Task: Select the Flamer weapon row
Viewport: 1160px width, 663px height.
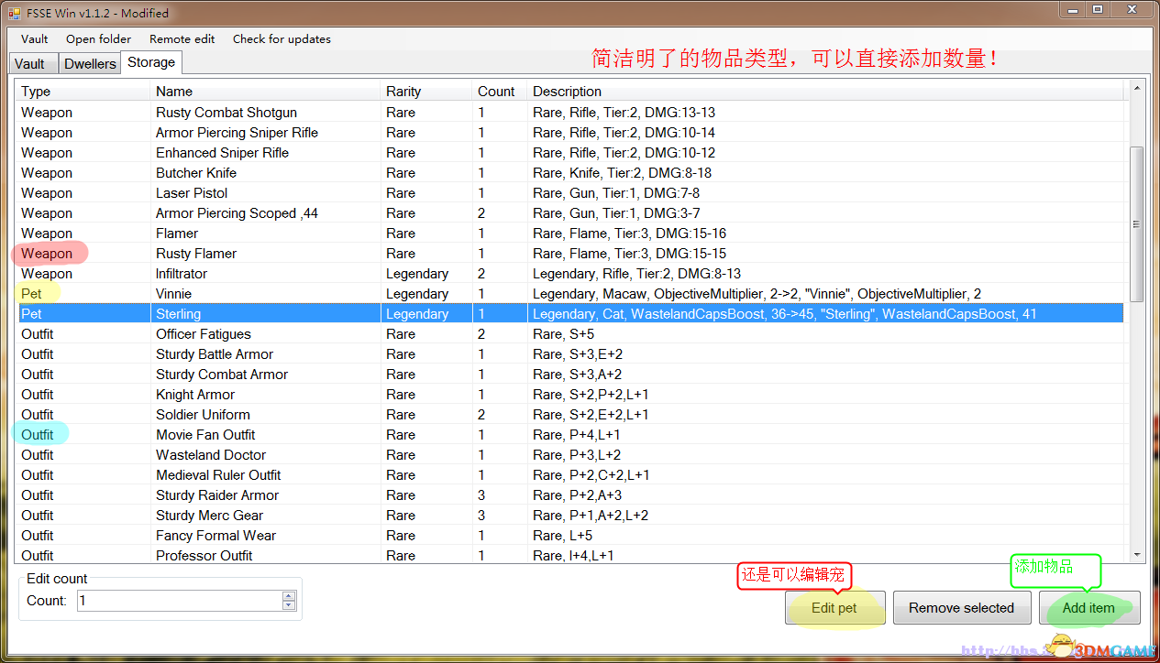Action: coord(569,234)
